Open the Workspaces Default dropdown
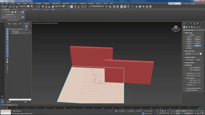Screen dimensions: 205x115 coord(197,4)
